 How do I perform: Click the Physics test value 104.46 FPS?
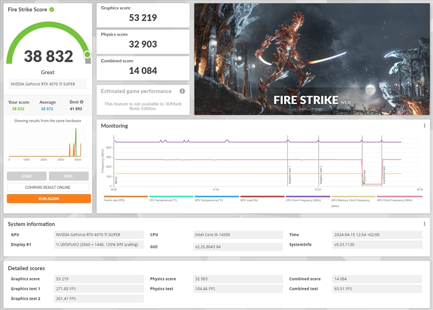(238, 289)
